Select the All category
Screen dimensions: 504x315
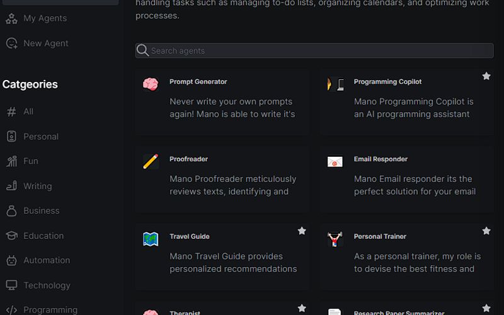click(28, 112)
